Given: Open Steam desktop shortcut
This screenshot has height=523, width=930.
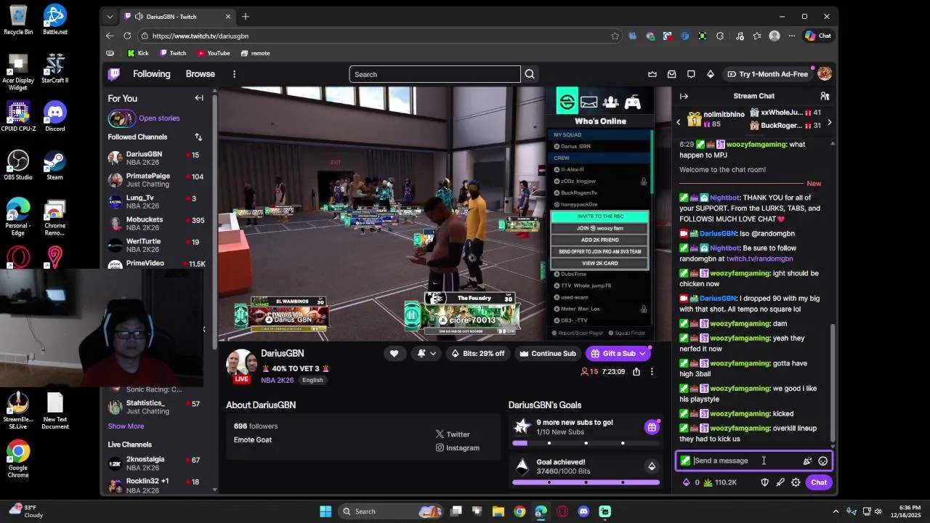Looking at the screenshot, I should point(54,165).
